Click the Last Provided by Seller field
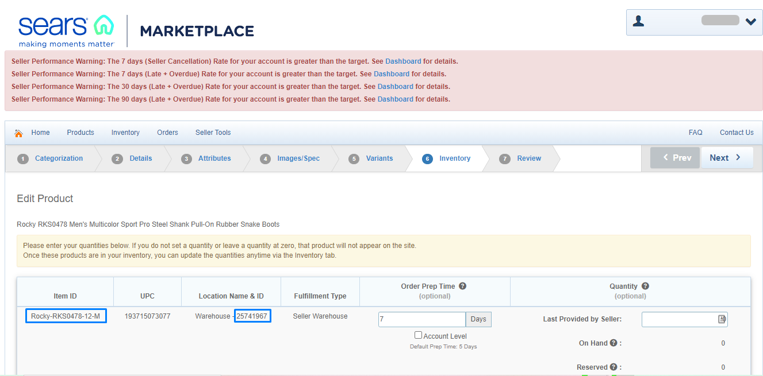 [685, 319]
